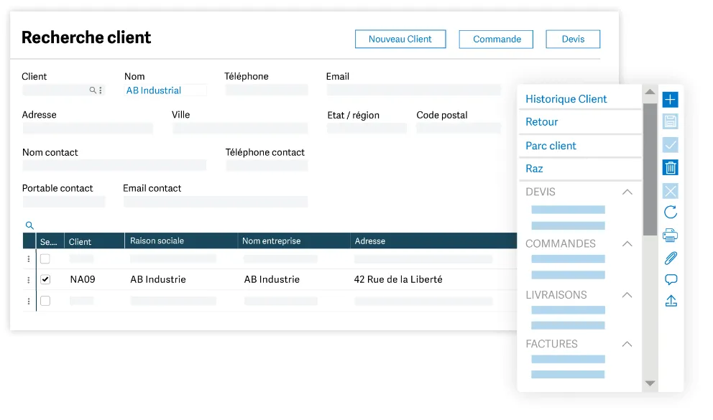Click 'AB Industrie' in Nom entreprise column

[272, 279]
